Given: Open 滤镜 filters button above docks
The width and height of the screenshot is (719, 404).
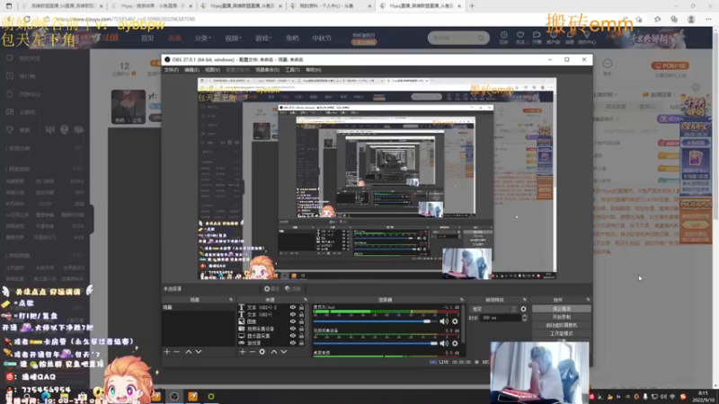Looking at the screenshot, I should pos(293,288).
